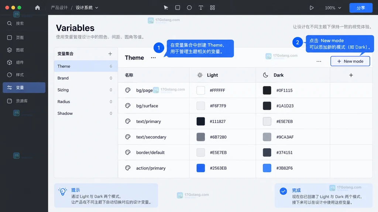Select the text/primary variable name
The width and height of the screenshot is (378, 212).
pyautogui.click(x=148, y=121)
